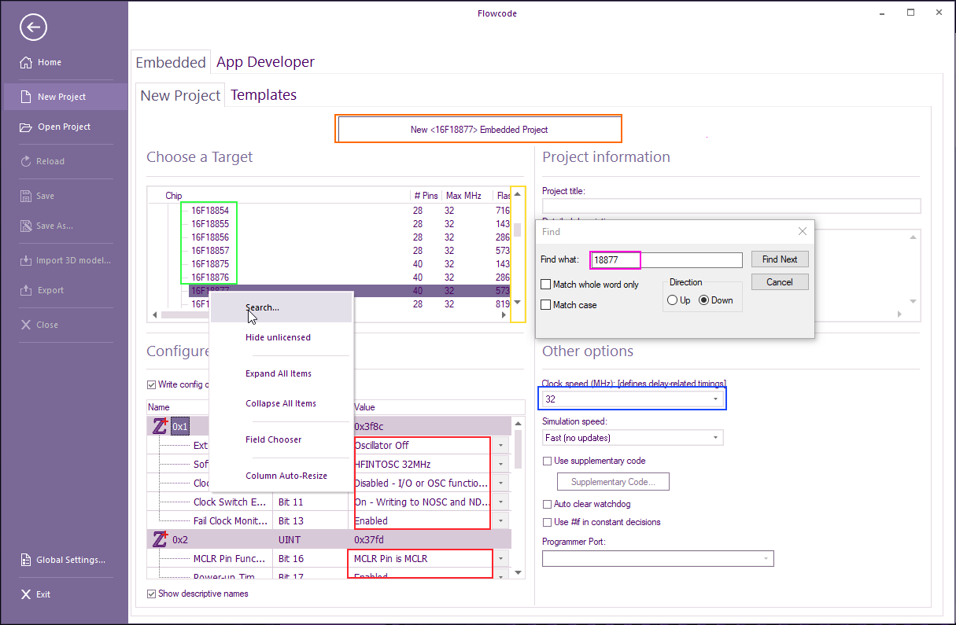956x625 pixels.
Task: Open the Simulation speed dropdown
Action: point(715,438)
